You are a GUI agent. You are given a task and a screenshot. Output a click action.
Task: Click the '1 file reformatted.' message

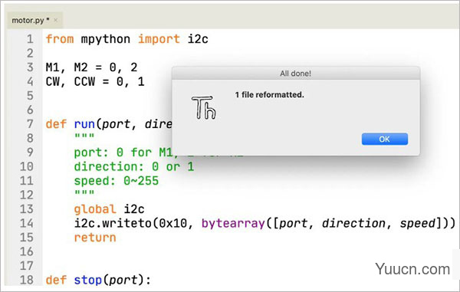(x=269, y=95)
